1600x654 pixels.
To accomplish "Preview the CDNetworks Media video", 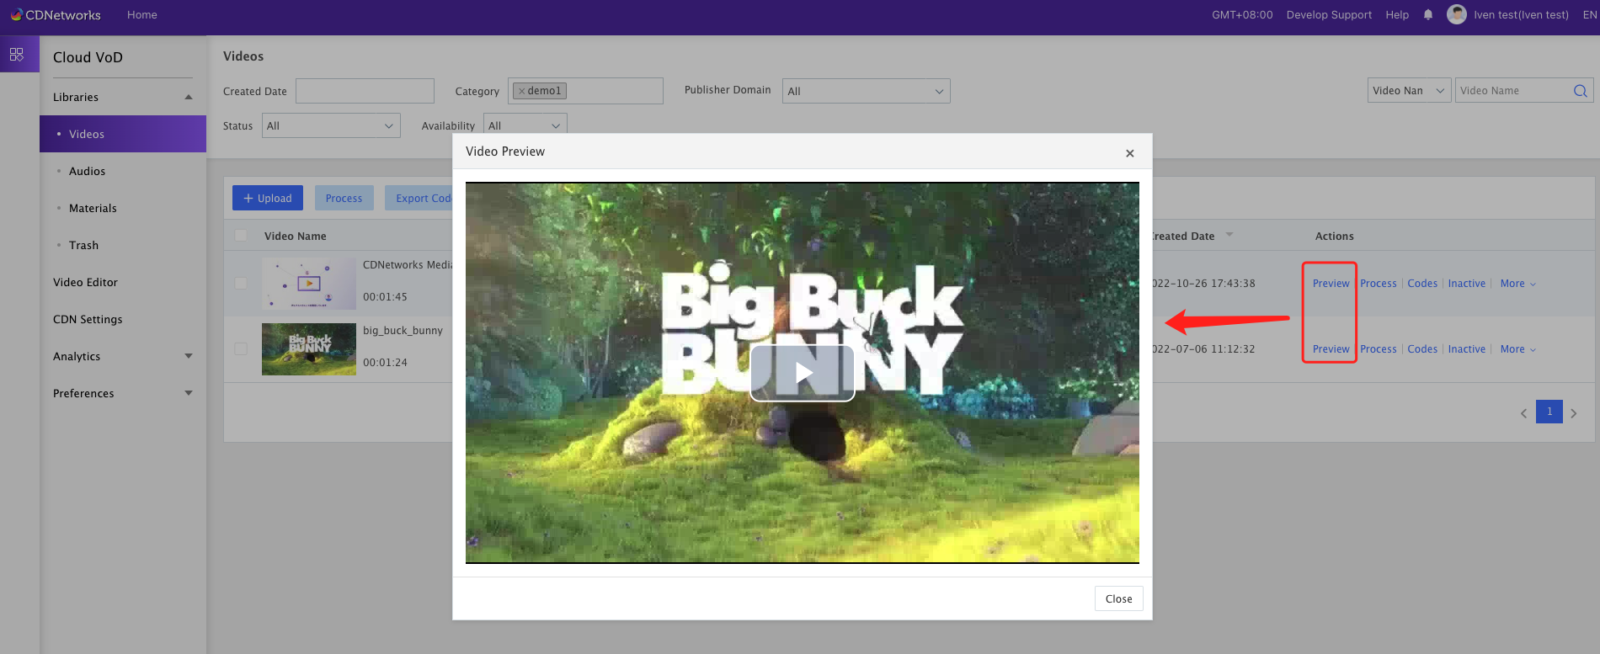I will [1331, 284].
